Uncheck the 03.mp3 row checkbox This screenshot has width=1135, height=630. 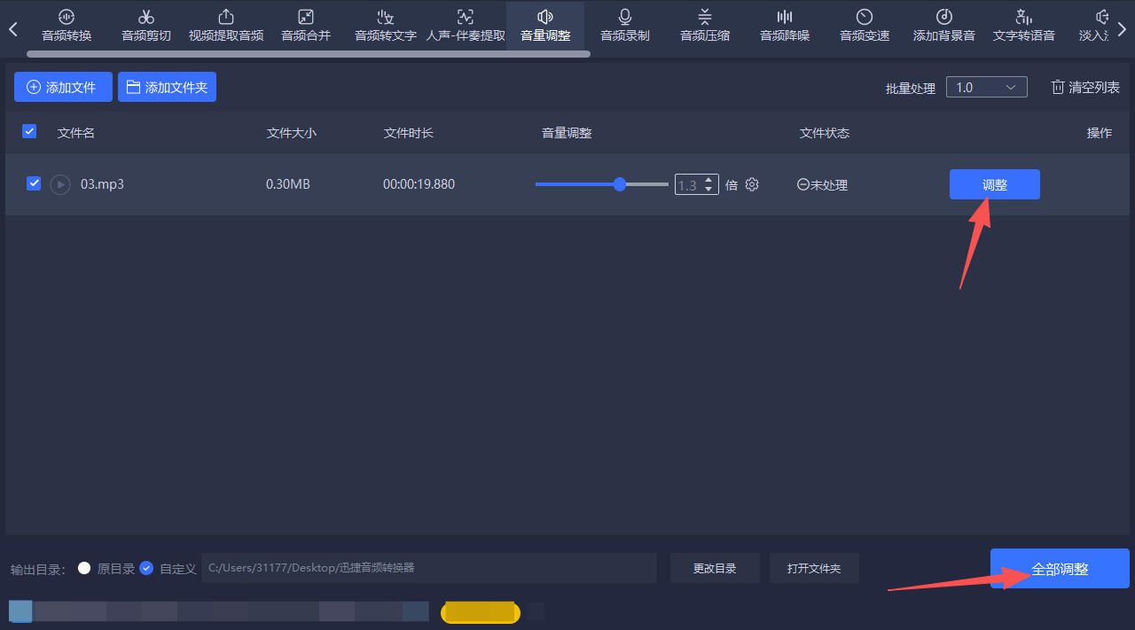click(x=34, y=183)
